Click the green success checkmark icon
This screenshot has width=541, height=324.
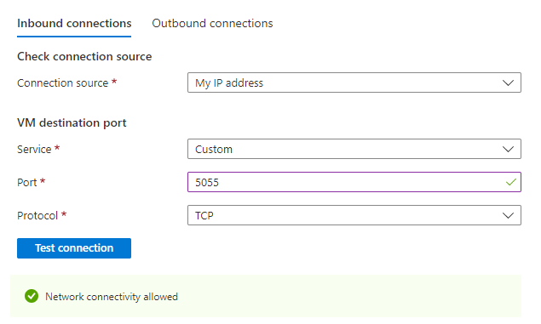(x=32, y=296)
